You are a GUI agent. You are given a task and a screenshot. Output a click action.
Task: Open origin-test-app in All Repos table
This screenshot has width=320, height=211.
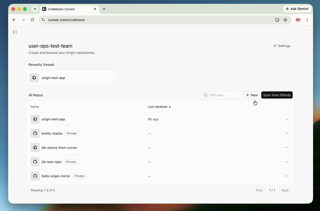(53, 119)
